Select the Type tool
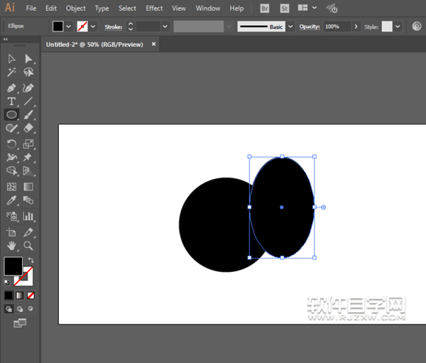Image resolution: width=426 pixels, height=363 pixels. (x=12, y=102)
